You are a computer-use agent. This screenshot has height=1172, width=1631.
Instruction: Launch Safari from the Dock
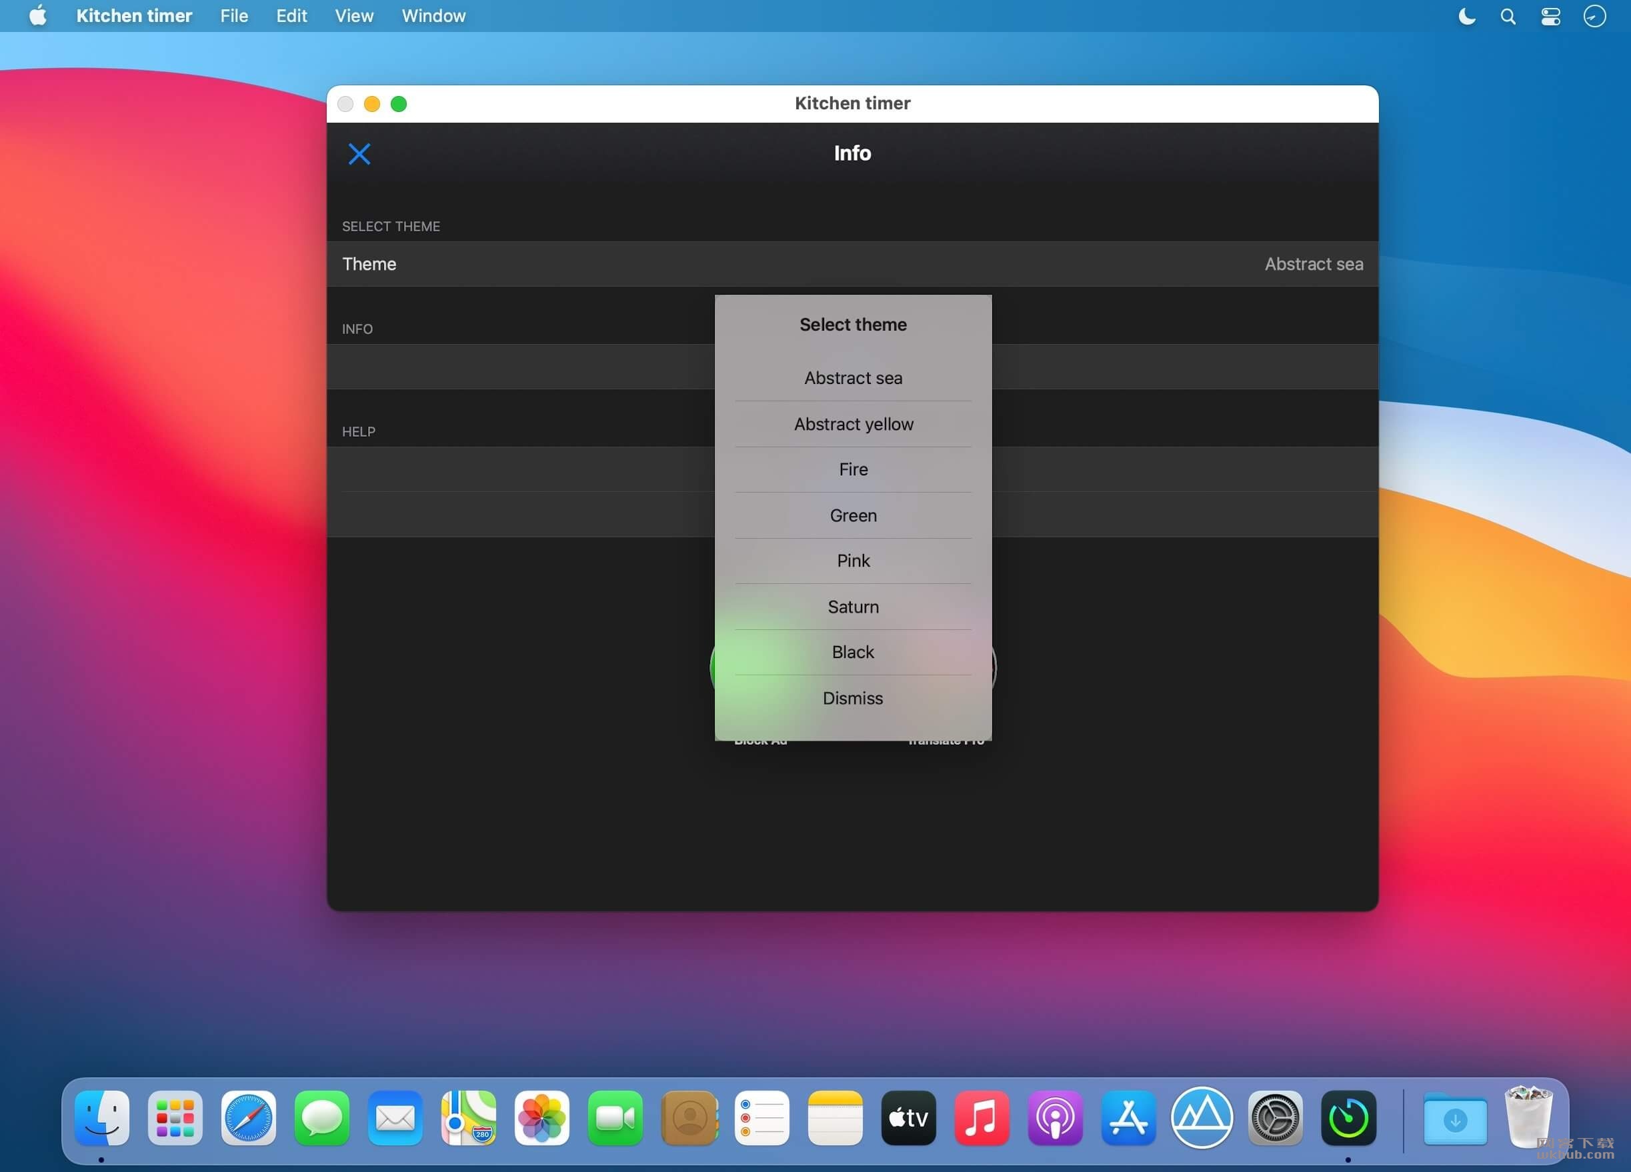tap(249, 1118)
